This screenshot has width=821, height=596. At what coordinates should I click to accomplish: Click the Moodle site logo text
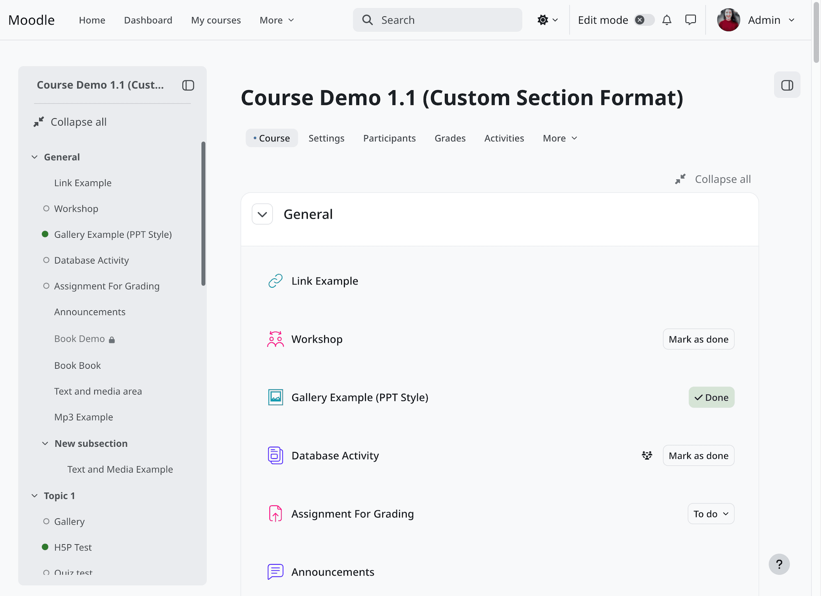pos(32,20)
